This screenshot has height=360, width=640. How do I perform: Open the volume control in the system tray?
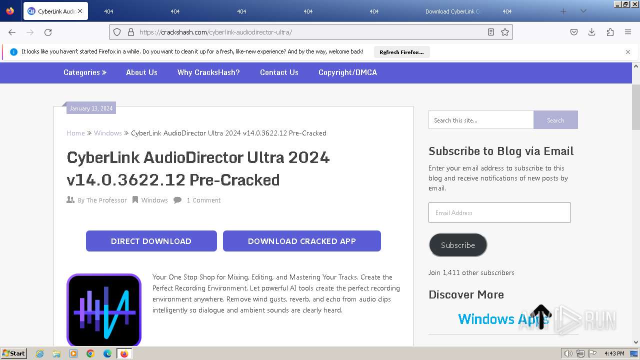tap(568, 353)
